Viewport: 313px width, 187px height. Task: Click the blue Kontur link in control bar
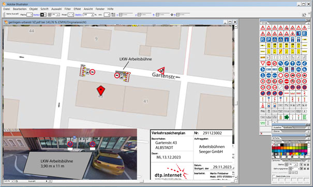[36, 15]
